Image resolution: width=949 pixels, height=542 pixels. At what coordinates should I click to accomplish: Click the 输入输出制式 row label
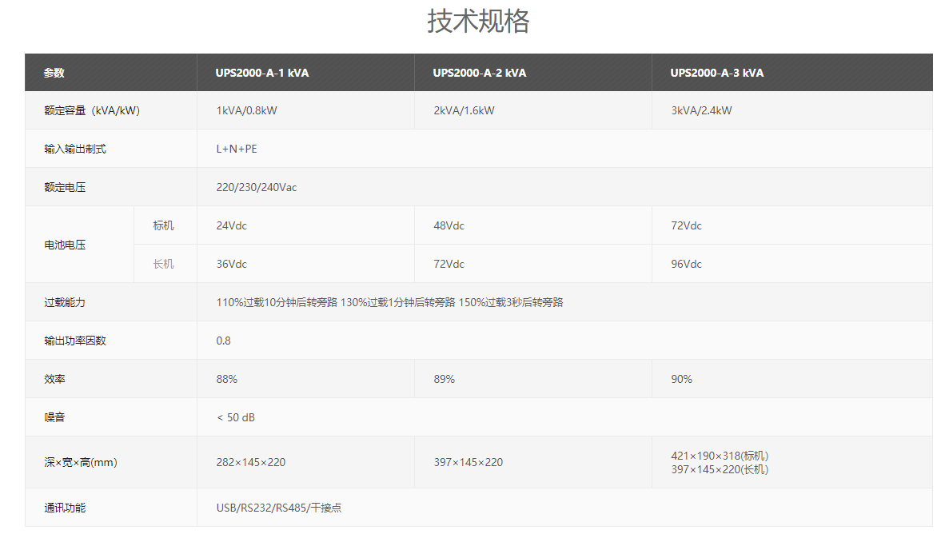click(75, 149)
